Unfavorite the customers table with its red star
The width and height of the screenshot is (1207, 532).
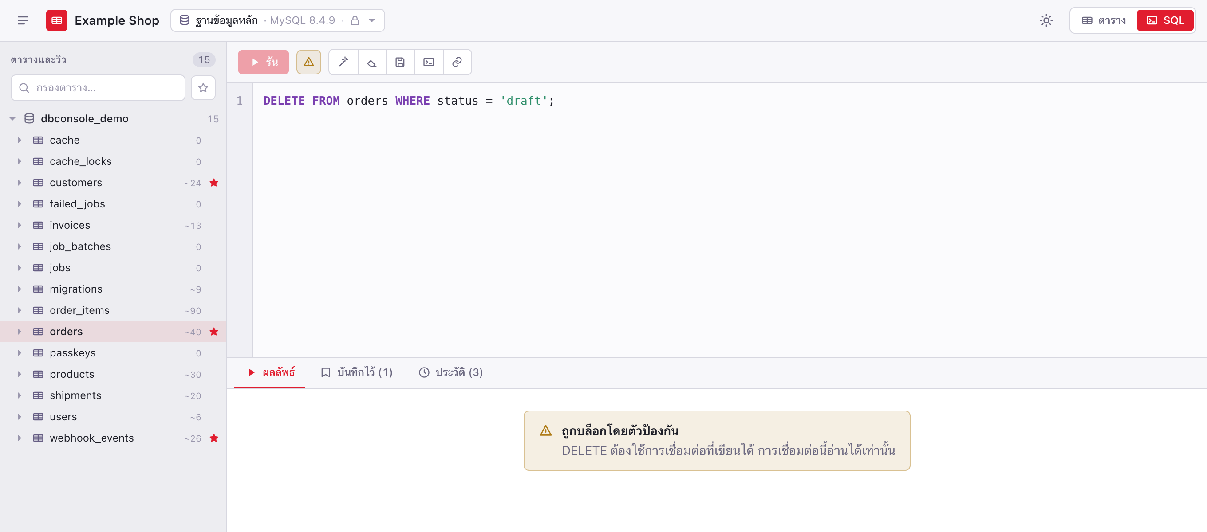213,183
